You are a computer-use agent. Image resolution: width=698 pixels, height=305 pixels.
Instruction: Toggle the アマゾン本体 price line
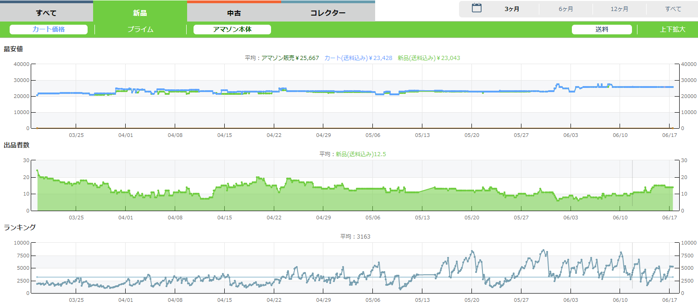pyautogui.click(x=232, y=29)
